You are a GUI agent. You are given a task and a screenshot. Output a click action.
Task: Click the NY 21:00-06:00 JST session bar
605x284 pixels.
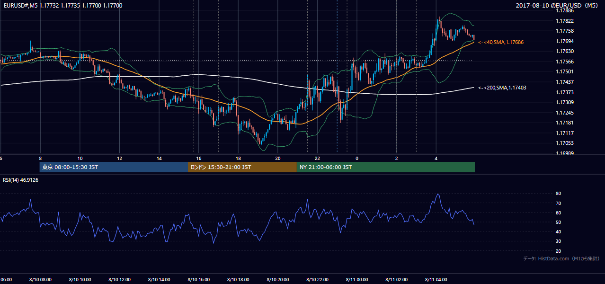point(386,167)
